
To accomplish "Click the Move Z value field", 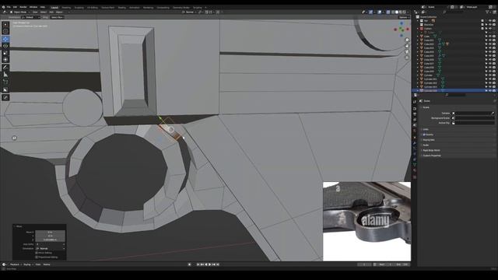I will (x=50, y=240).
